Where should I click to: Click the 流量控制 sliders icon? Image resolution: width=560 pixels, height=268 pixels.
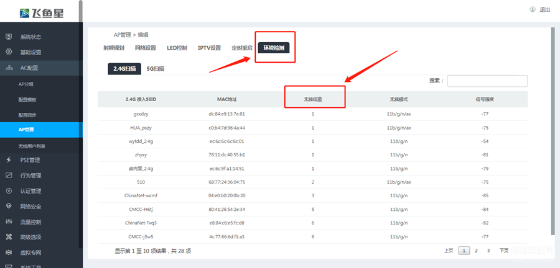coord(9,221)
